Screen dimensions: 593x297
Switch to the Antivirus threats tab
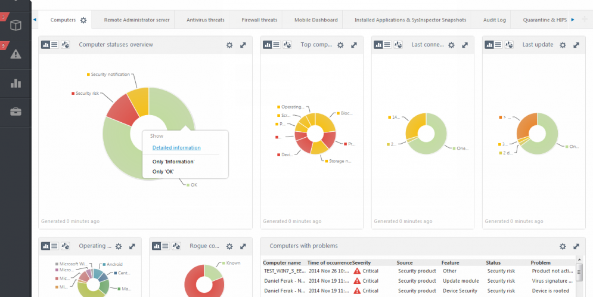[205, 20]
